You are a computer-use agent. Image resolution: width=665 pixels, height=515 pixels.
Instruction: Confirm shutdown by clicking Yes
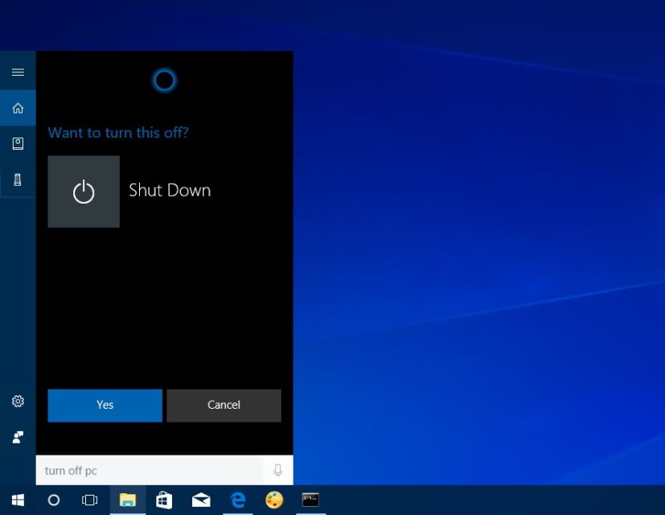click(x=105, y=405)
